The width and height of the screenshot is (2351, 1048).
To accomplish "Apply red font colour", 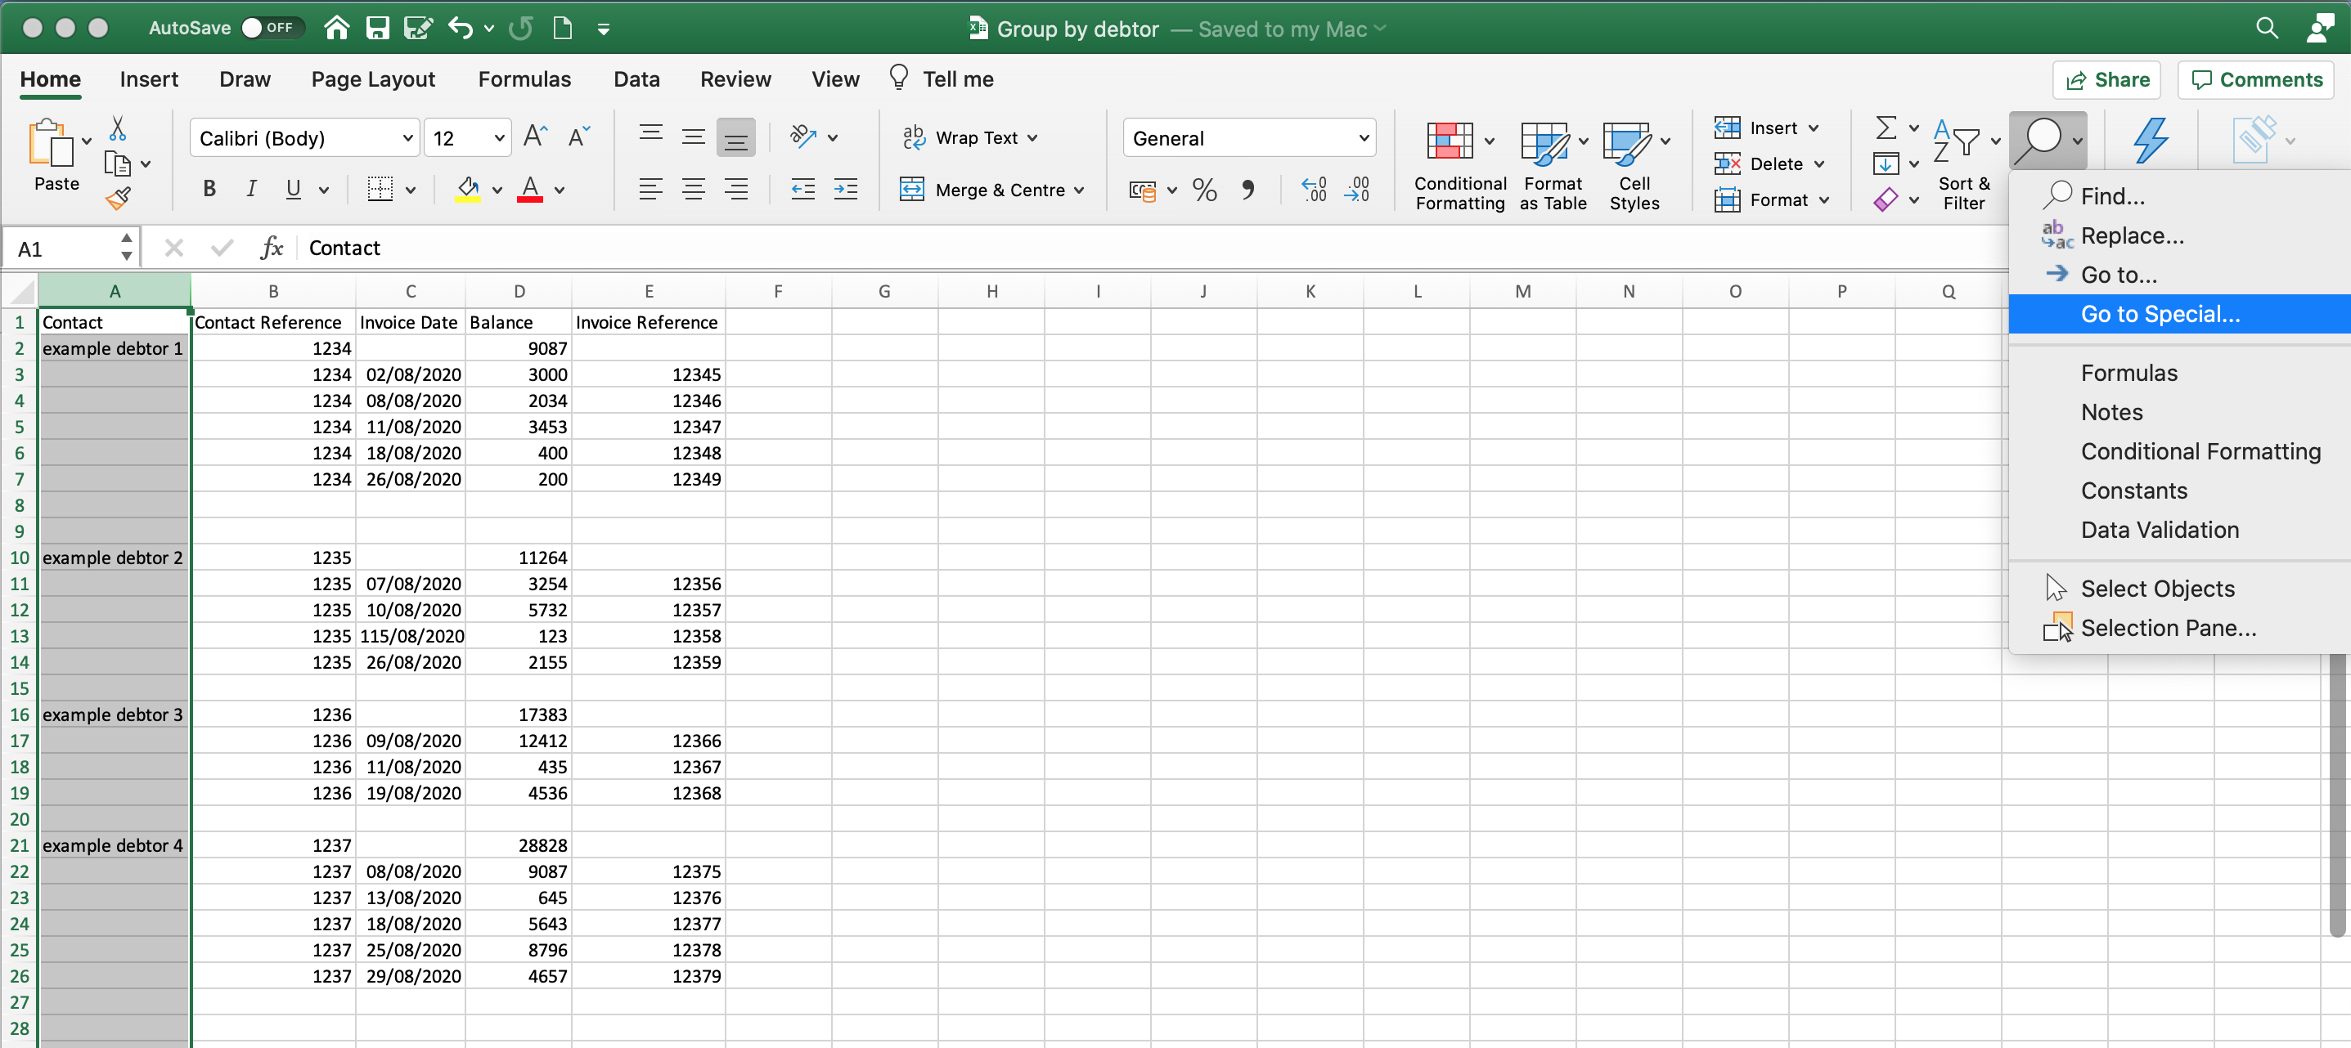I will pyautogui.click(x=529, y=190).
